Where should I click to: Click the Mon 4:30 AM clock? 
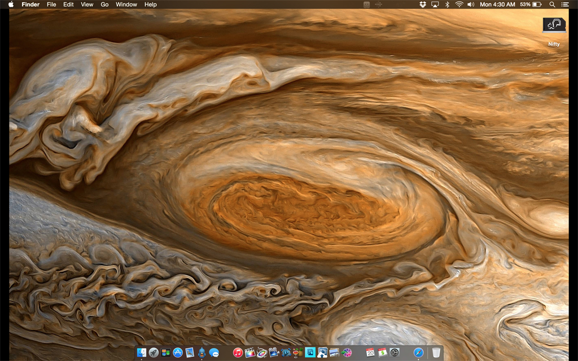click(x=497, y=5)
